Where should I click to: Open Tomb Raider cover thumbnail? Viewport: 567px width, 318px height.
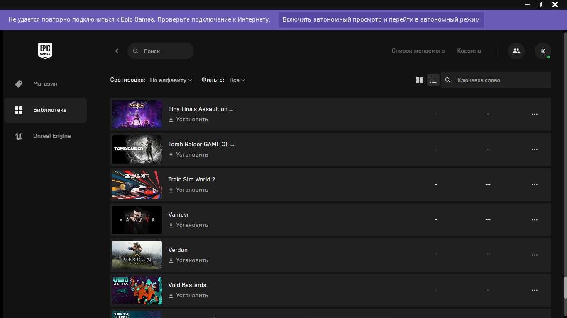137,149
